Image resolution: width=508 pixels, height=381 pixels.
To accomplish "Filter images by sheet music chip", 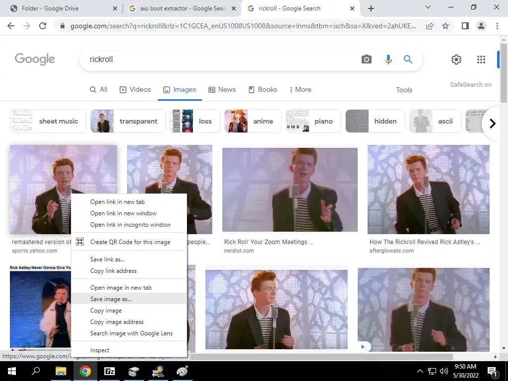I will pos(48,121).
